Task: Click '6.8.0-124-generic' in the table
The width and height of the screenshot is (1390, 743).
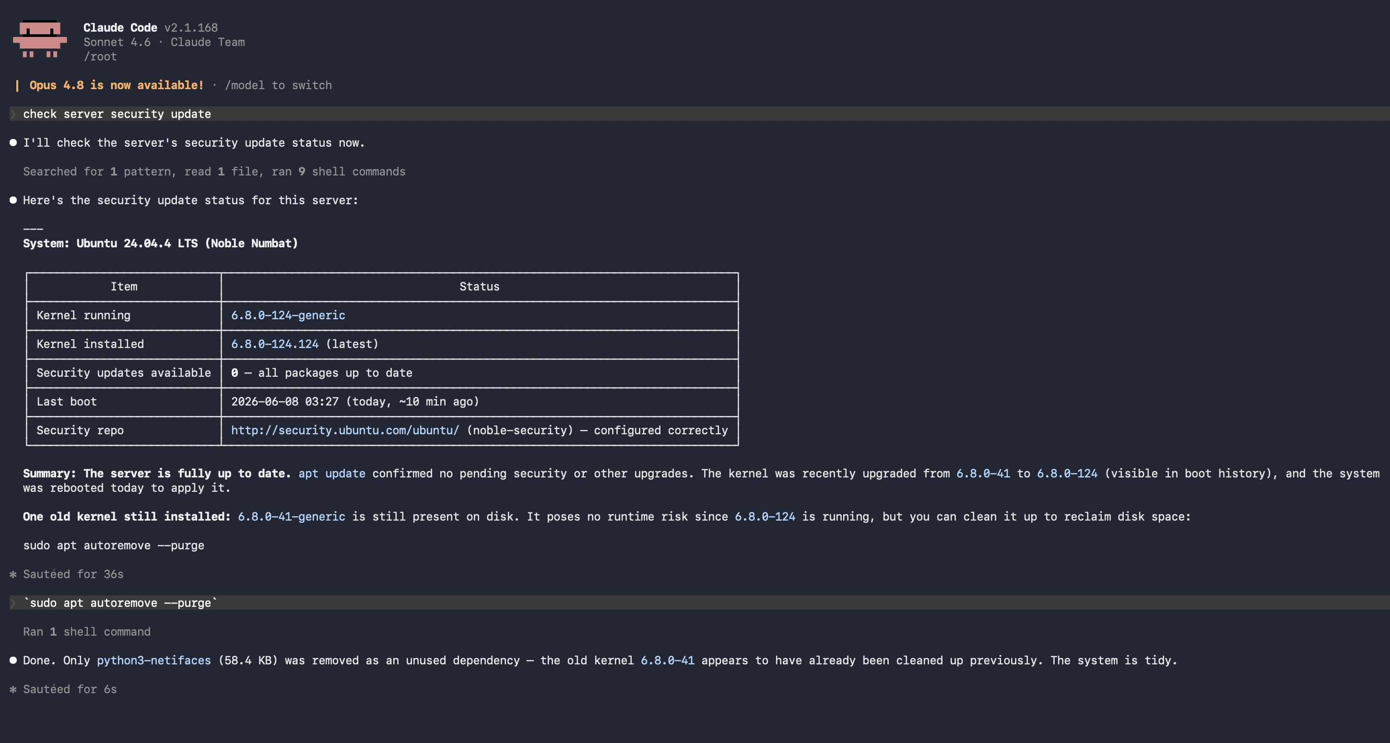Action: (x=288, y=315)
